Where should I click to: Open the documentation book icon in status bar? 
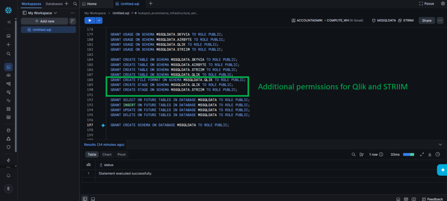point(414,199)
